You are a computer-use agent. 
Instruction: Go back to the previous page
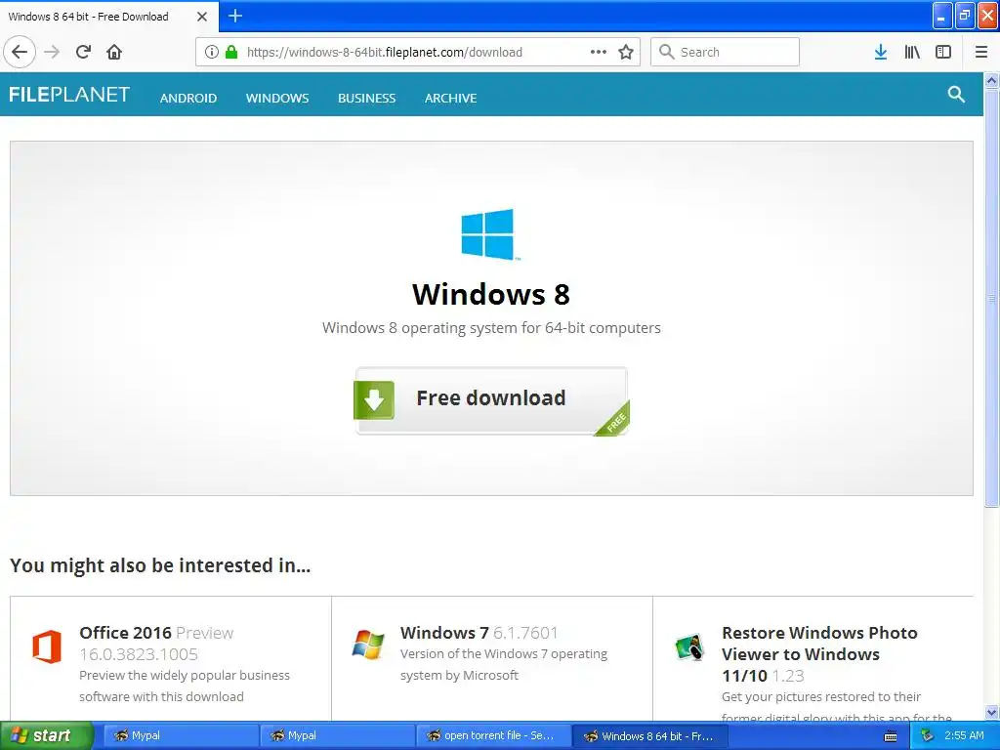(20, 52)
